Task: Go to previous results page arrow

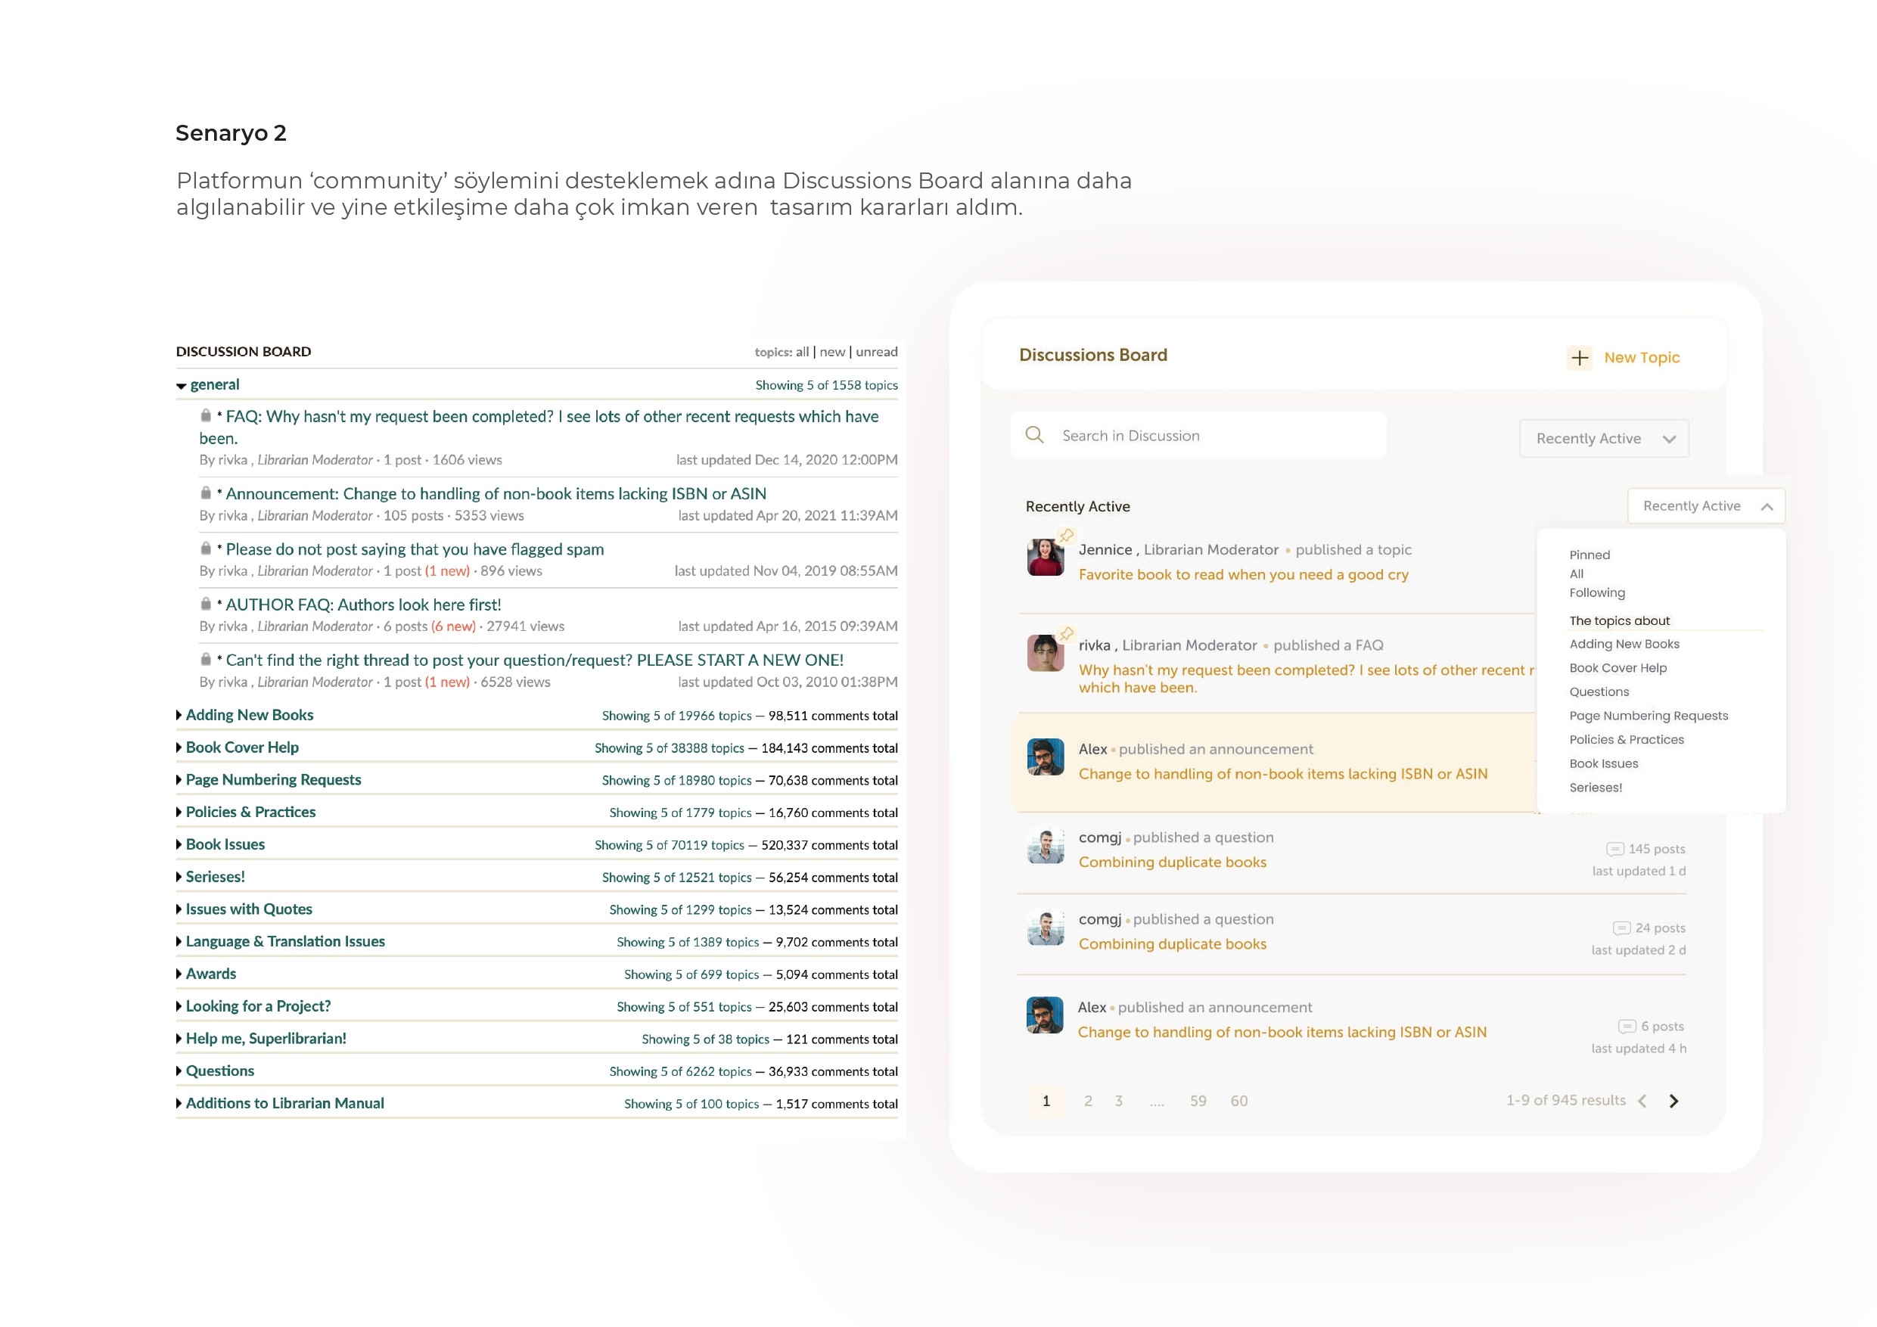Action: (1642, 1102)
